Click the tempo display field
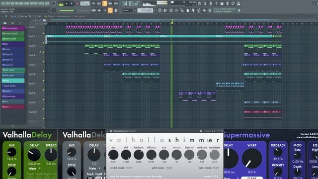 pos(85,3)
